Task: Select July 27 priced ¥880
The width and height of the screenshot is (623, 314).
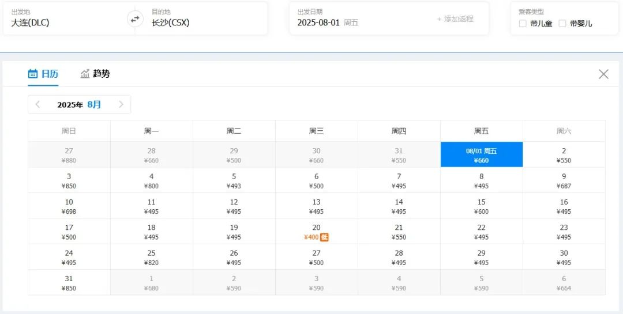Action: tap(69, 154)
